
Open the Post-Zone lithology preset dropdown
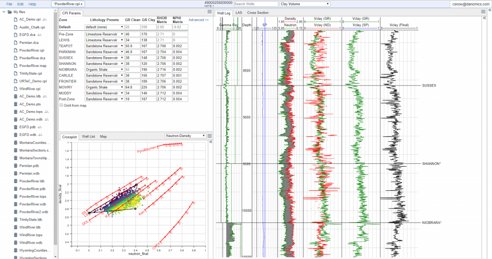tap(104, 99)
